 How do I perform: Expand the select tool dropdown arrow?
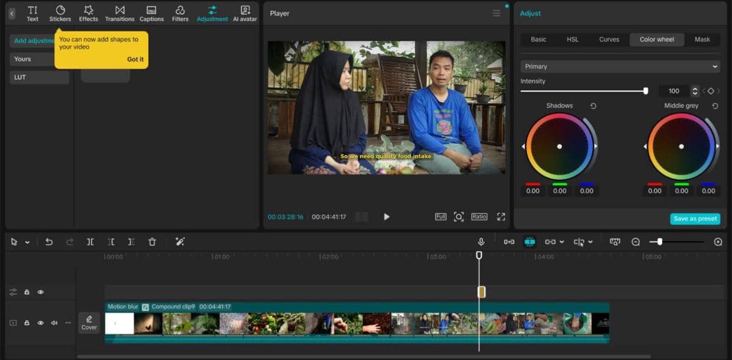[x=26, y=242]
